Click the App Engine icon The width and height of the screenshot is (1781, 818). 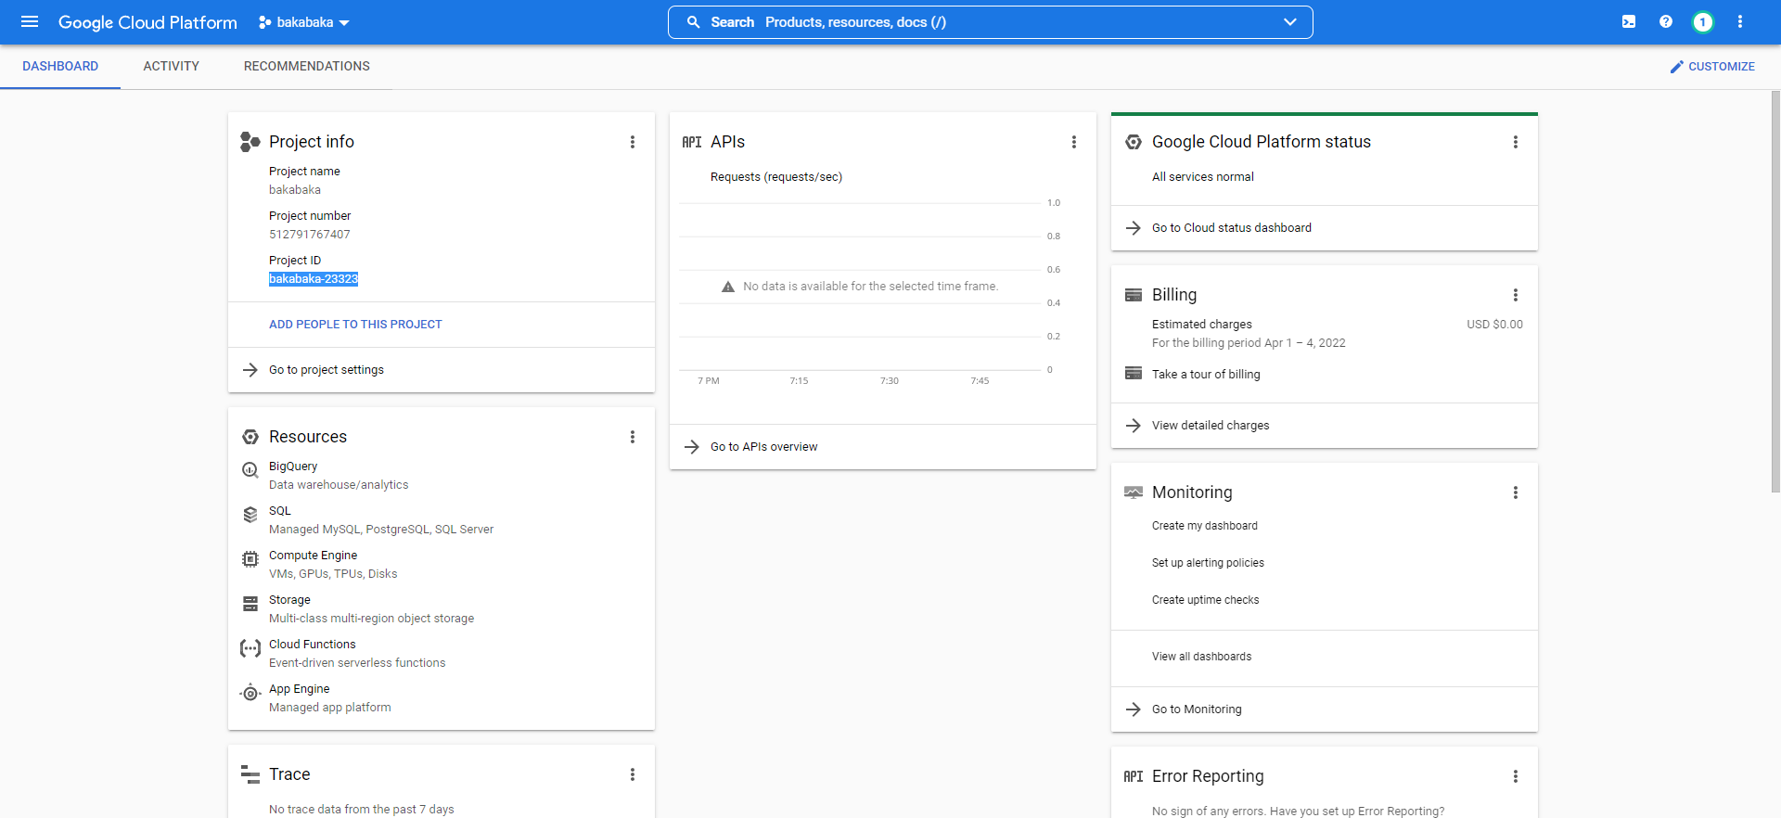coord(250,693)
